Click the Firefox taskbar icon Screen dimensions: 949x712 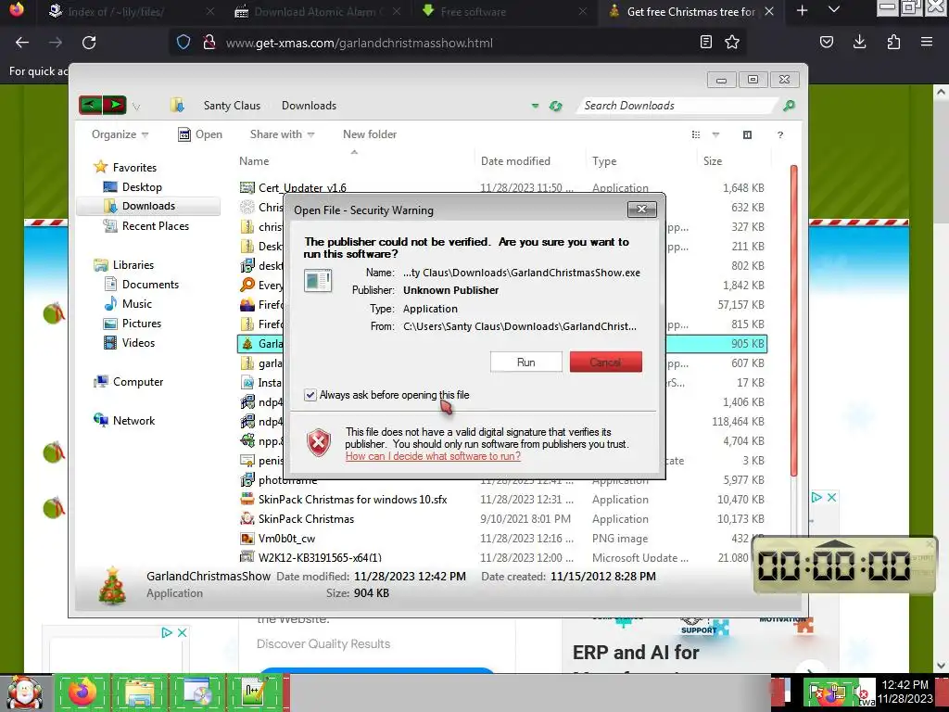[x=82, y=693]
